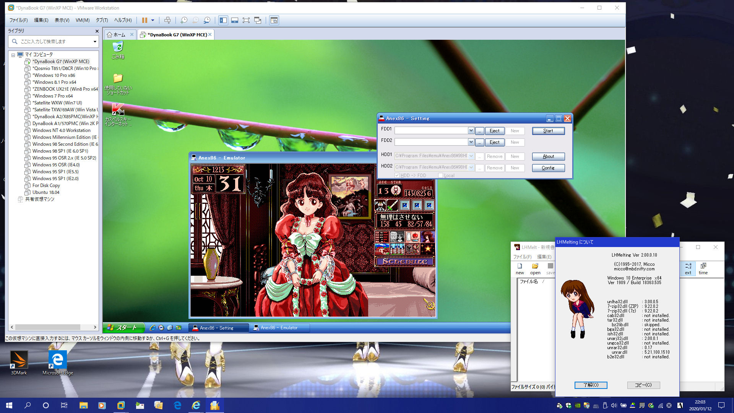Open the dropdown arrow next to the pause button
734x413 pixels.
153,20
